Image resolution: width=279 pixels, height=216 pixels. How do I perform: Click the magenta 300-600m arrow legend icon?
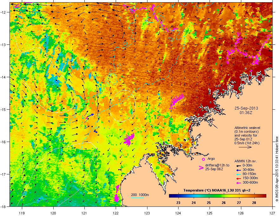238,183
